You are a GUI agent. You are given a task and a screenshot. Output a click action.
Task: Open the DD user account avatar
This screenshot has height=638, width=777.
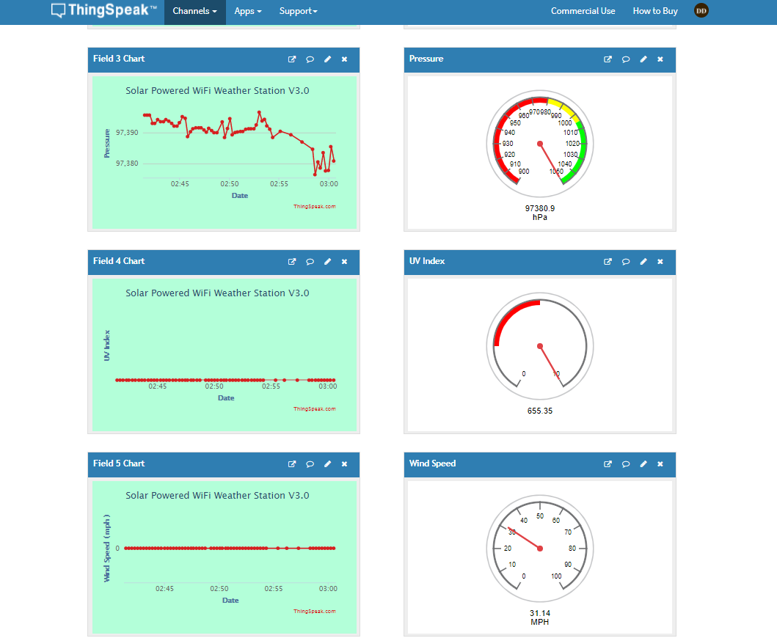pos(701,11)
